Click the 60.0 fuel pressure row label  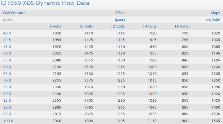[7, 67]
